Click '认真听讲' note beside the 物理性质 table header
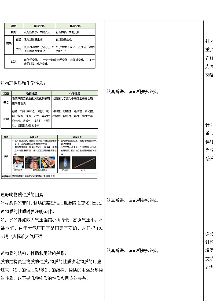Viewport: 213px width, 301px height. click(132, 92)
